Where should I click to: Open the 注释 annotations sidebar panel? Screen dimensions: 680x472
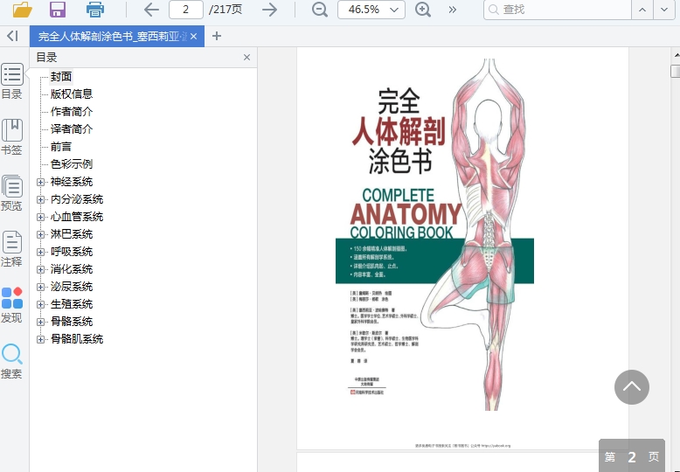pos(11,249)
